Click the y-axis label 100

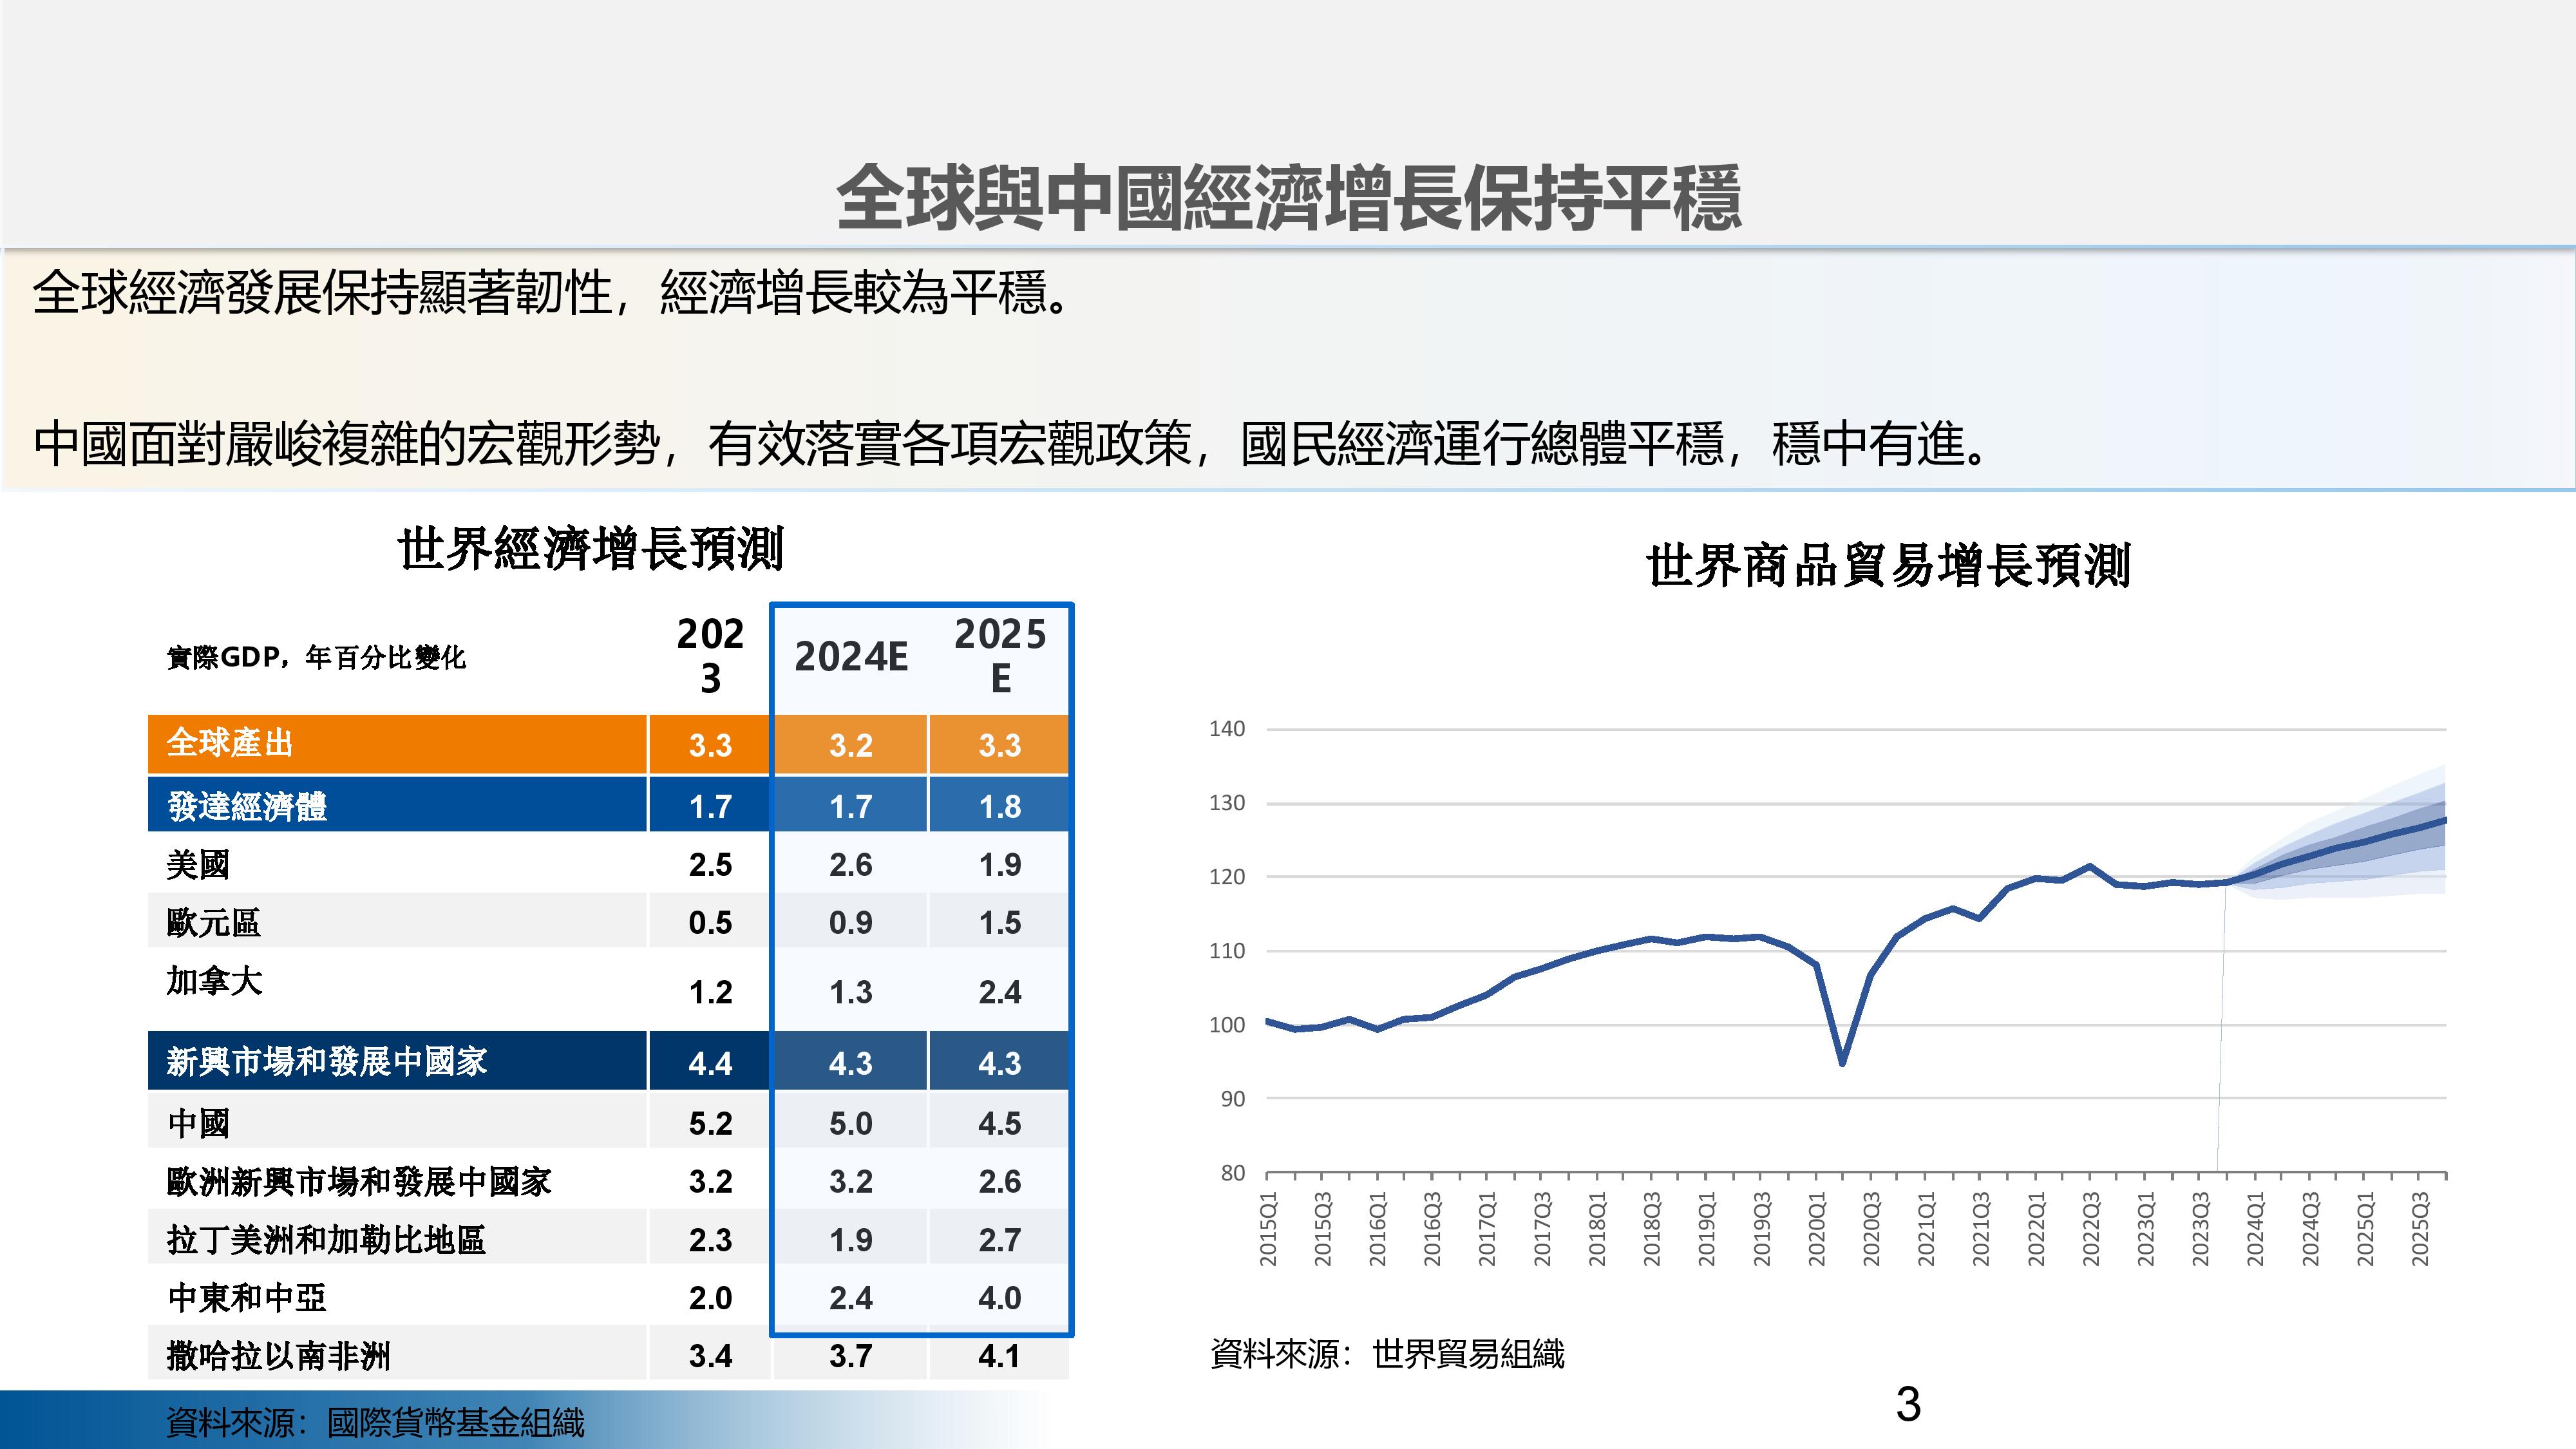pos(1227,1025)
